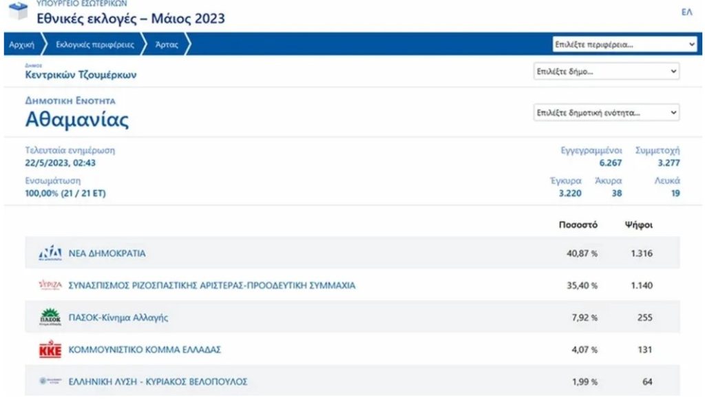
Task: Click the ΣΥΡΙΖΑ party logo
Action: click(x=50, y=285)
